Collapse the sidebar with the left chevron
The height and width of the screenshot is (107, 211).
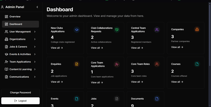point(37,7)
